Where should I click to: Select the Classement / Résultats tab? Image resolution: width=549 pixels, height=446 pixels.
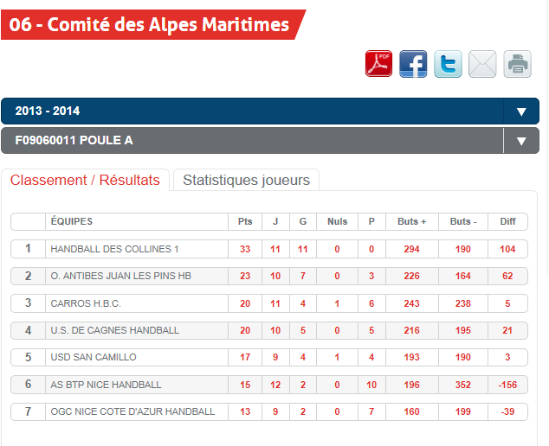click(x=85, y=180)
